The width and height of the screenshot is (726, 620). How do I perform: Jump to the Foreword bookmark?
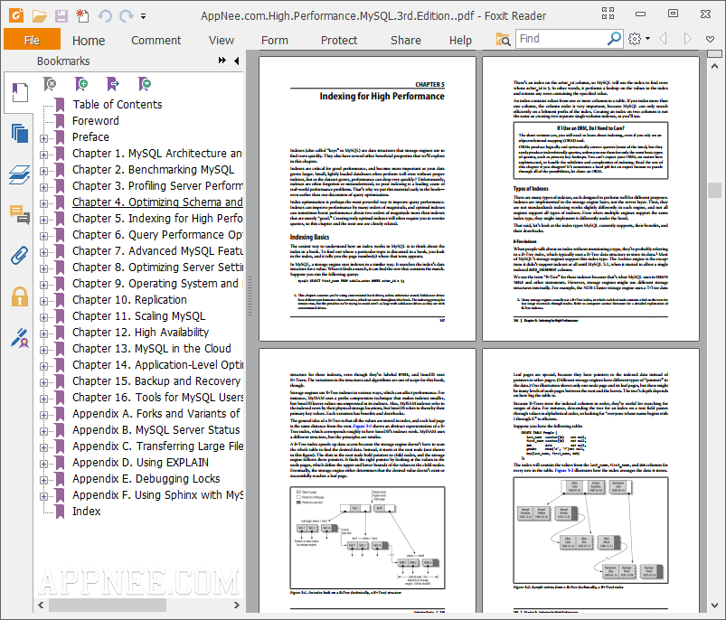click(x=95, y=121)
